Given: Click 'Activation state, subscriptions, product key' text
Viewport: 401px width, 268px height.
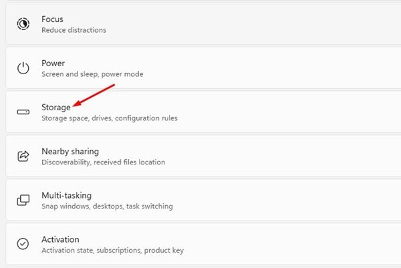Looking at the screenshot, I should (112, 251).
